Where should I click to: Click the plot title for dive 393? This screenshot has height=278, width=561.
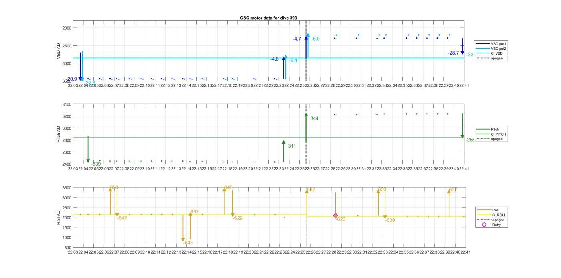coord(268,18)
